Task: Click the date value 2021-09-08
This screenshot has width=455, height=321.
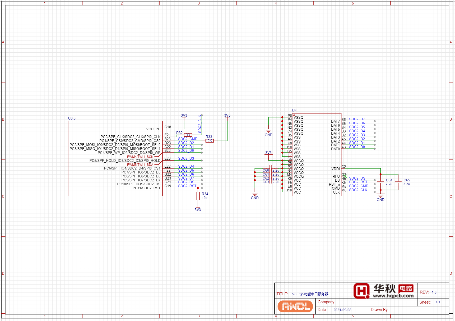Action: coord(342,310)
